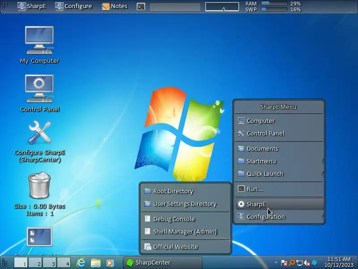Click the Quick Launch folder icon in menu
Viewport: 358px width, 269px height.
click(241, 174)
